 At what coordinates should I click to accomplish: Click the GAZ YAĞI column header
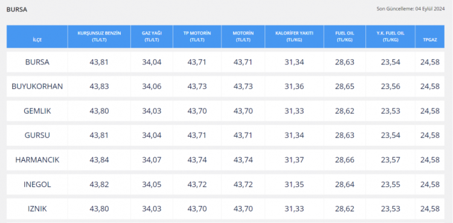(152, 37)
